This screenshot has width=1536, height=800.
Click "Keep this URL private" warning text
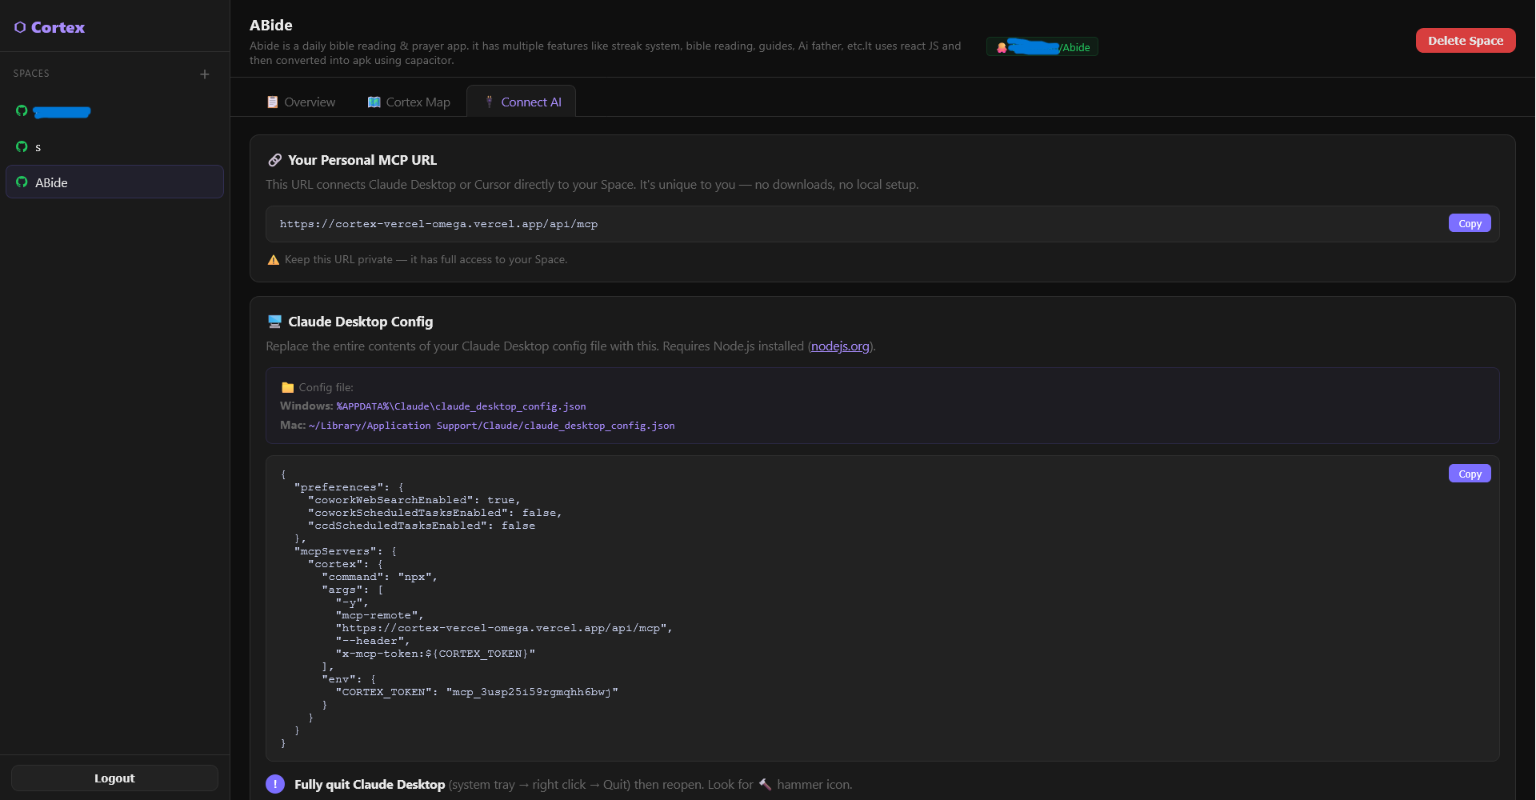pos(426,259)
